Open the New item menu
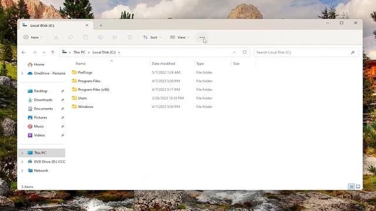Viewport: 376px width, 211px height. click(33, 38)
